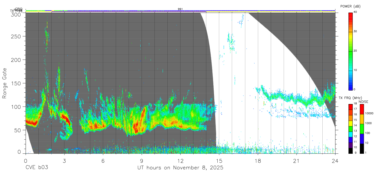The height and width of the screenshot is (174, 377).
Task: Select the cyan 12–13 MHz frequency swatch
Action: [350, 134]
